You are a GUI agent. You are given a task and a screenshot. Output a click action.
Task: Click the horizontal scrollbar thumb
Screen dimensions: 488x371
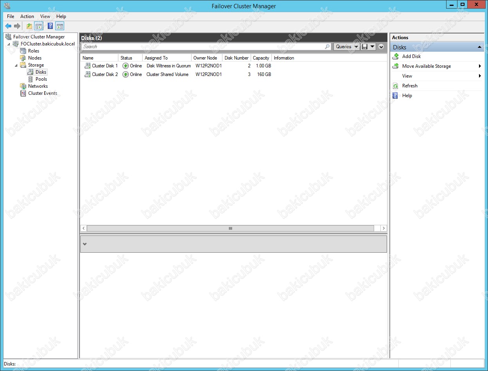[x=230, y=228]
